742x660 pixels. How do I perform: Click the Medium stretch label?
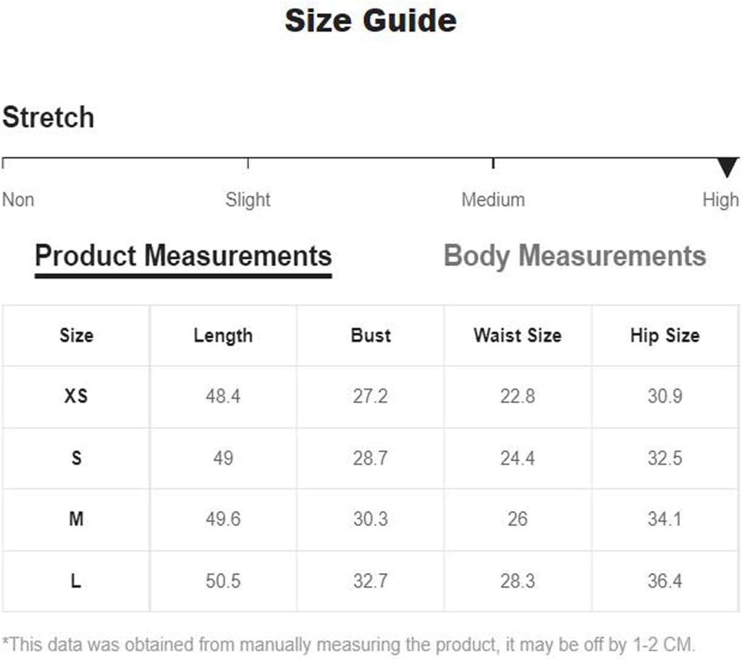[x=493, y=199]
